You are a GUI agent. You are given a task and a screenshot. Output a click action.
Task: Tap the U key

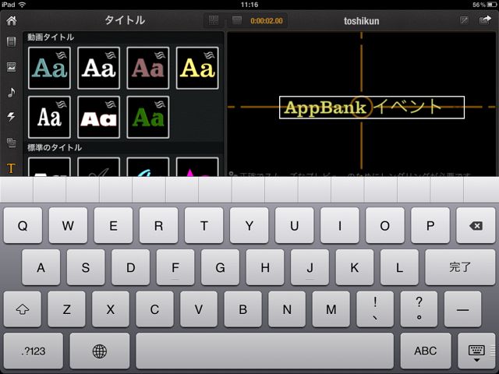click(295, 225)
